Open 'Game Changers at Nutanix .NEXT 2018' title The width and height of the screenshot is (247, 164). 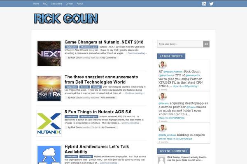pyautogui.click(x=104, y=42)
